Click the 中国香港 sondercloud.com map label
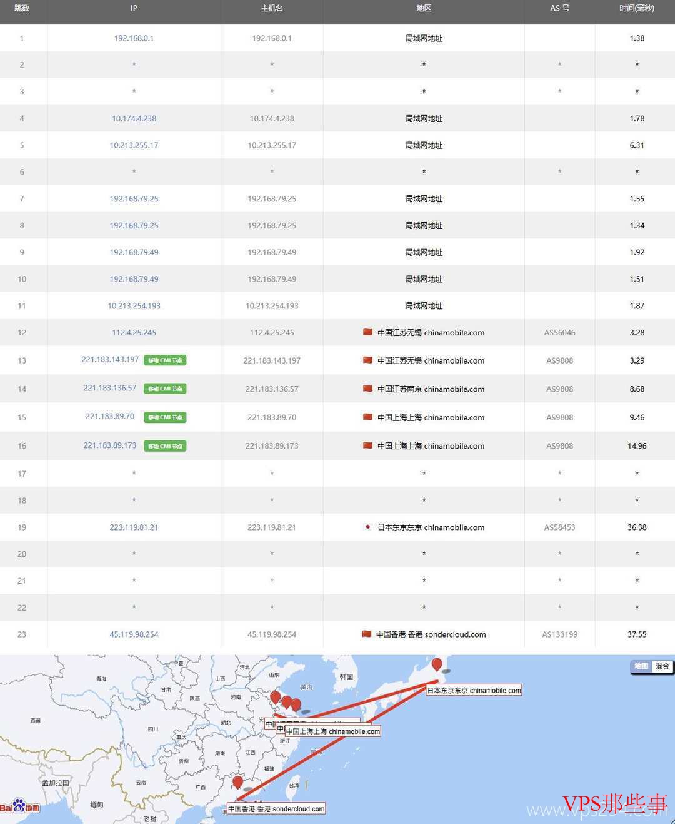The width and height of the screenshot is (675, 824). click(276, 809)
